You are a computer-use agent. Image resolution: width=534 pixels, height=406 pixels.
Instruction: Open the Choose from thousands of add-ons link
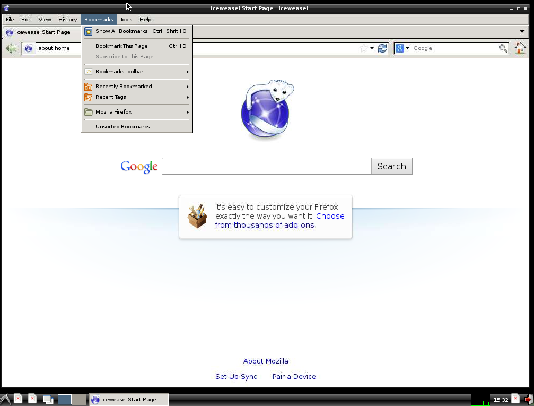pyautogui.click(x=279, y=221)
